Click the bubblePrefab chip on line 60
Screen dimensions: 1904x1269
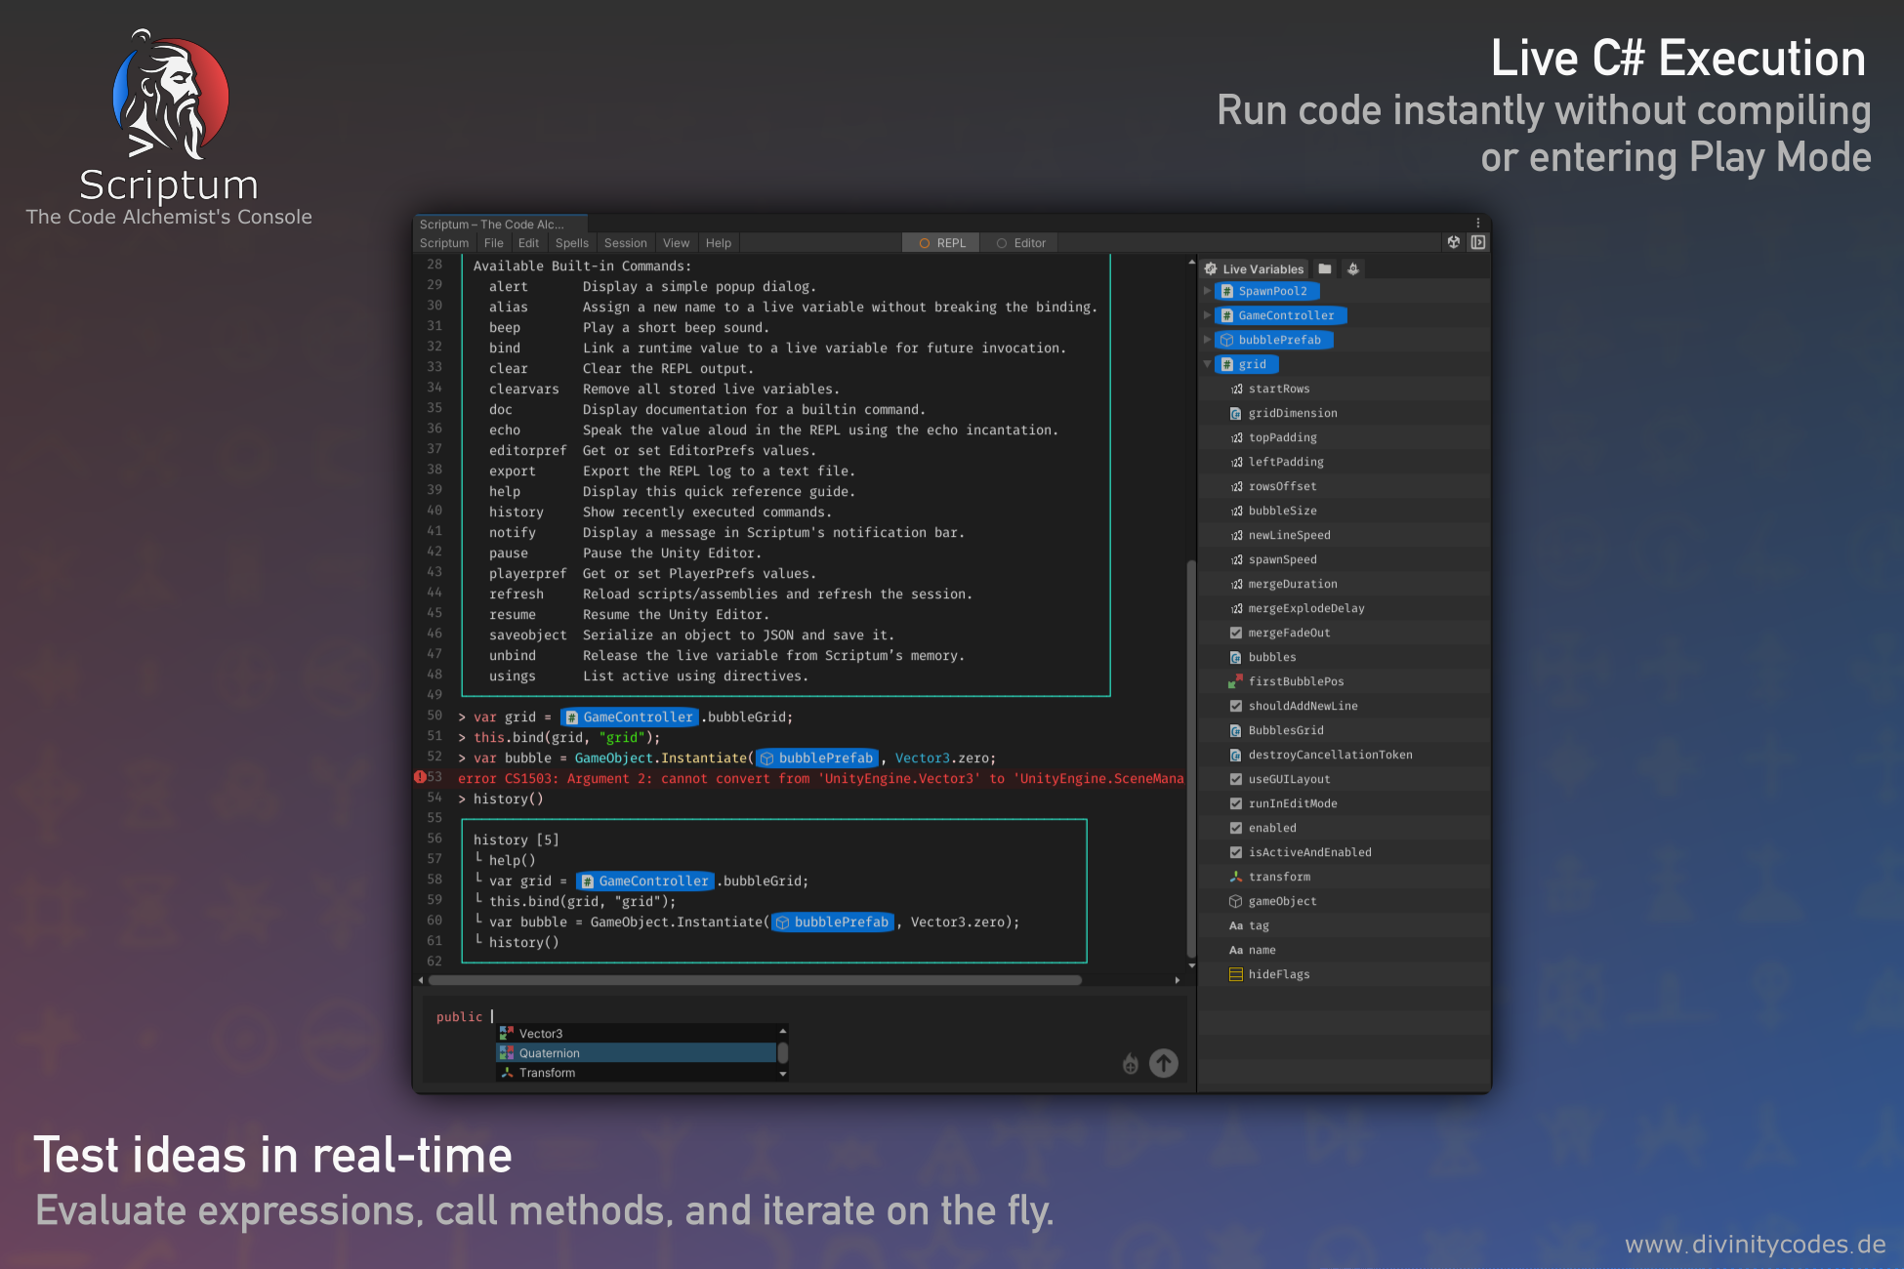pos(833,921)
